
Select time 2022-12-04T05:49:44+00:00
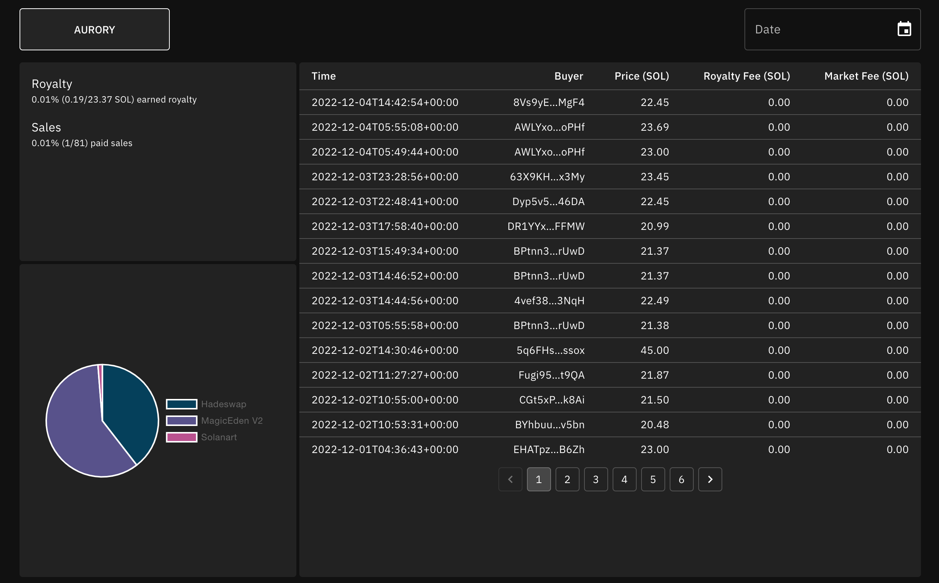385,152
